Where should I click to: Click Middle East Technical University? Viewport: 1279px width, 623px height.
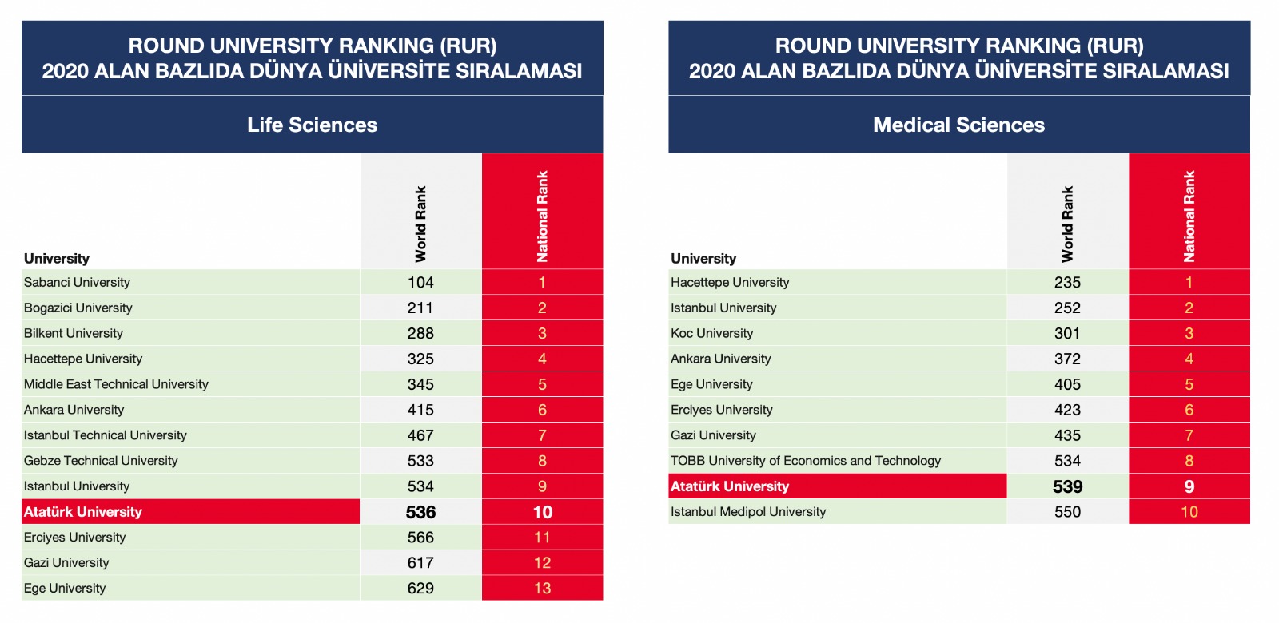[x=116, y=384]
